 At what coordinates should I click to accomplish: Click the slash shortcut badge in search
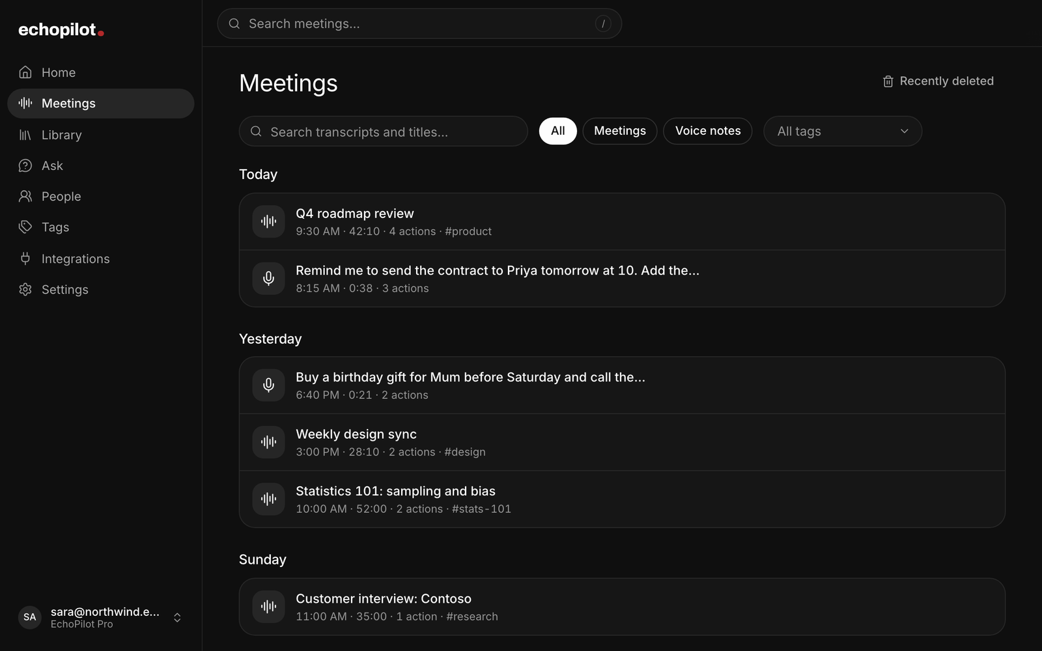[x=603, y=23]
